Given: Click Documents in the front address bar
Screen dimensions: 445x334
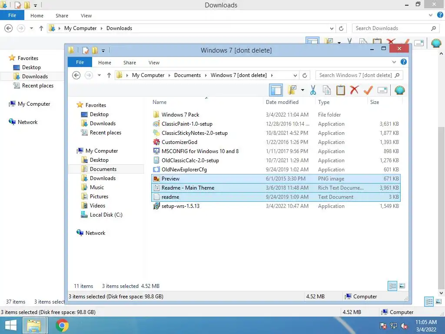Looking at the screenshot, I should pos(187,75).
